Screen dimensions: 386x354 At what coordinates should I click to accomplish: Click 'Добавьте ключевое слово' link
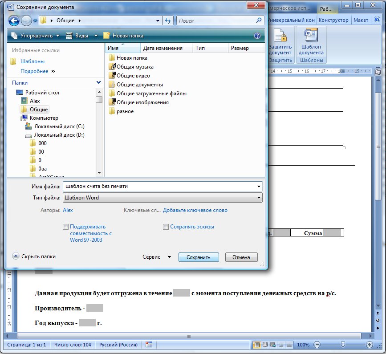[195, 210]
